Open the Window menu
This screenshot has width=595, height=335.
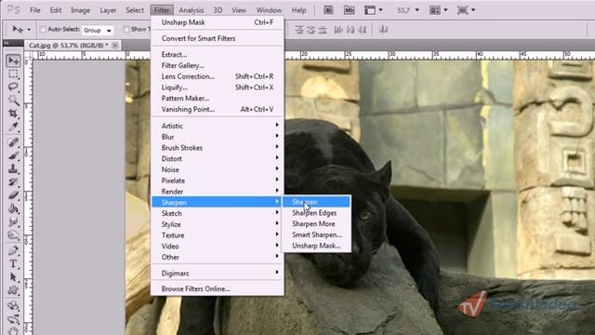point(269,10)
